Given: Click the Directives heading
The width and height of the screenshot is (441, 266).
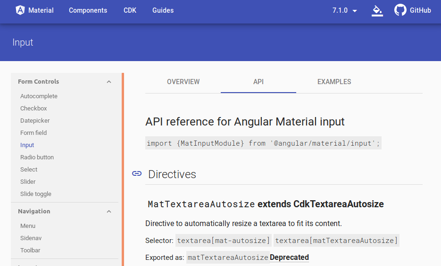Looking at the screenshot, I should tap(172, 174).
